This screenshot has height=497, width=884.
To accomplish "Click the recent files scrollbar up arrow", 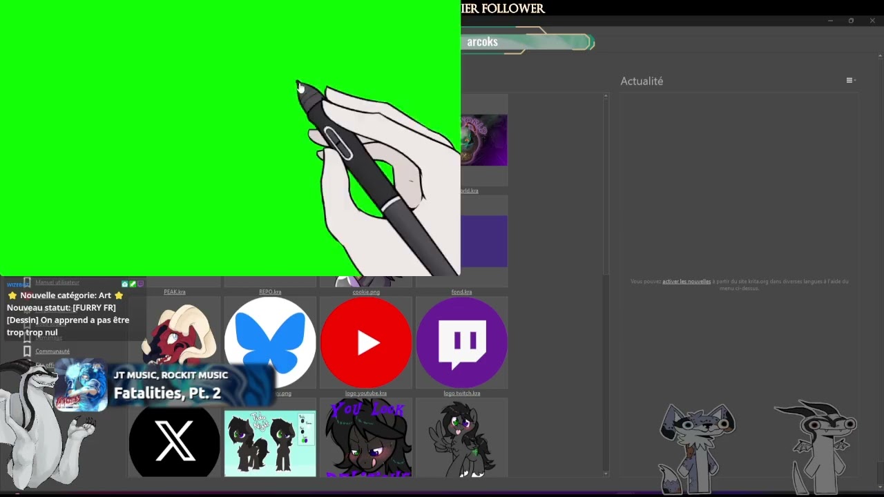I will coord(606,97).
